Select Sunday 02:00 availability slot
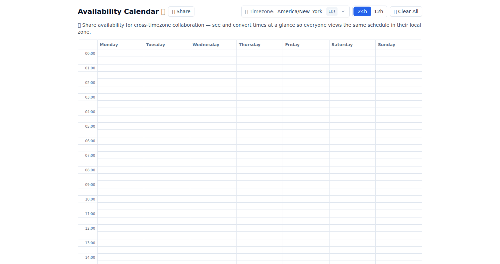The width and height of the screenshot is (500, 264). point(399,83)
